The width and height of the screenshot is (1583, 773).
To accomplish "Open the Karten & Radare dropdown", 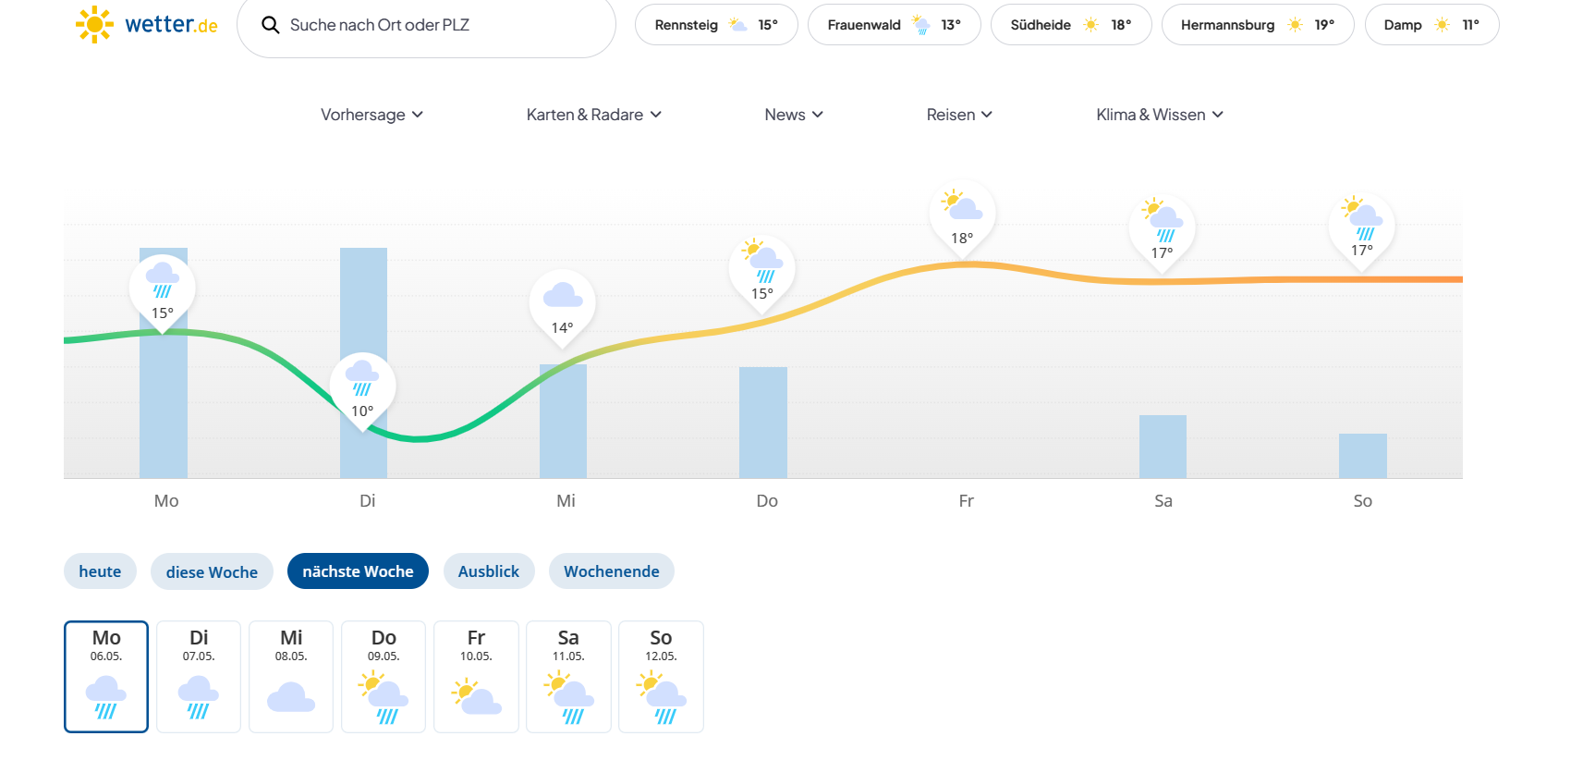I will tap(593, 115).
